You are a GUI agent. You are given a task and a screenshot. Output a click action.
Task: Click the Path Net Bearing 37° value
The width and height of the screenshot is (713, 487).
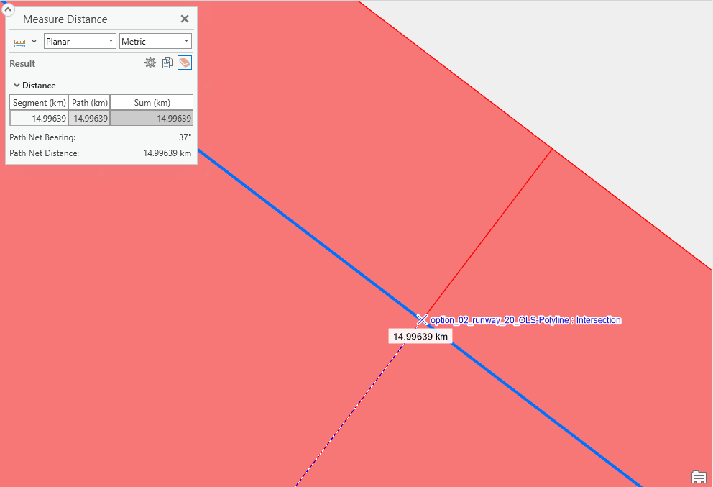(x=185, y=137)
